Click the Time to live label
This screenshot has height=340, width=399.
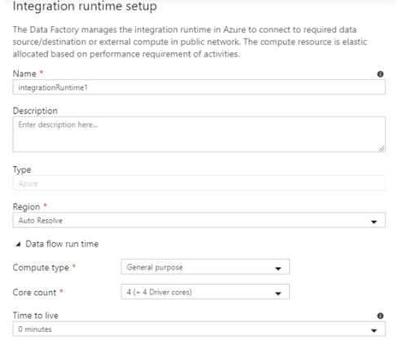point(36,316)
